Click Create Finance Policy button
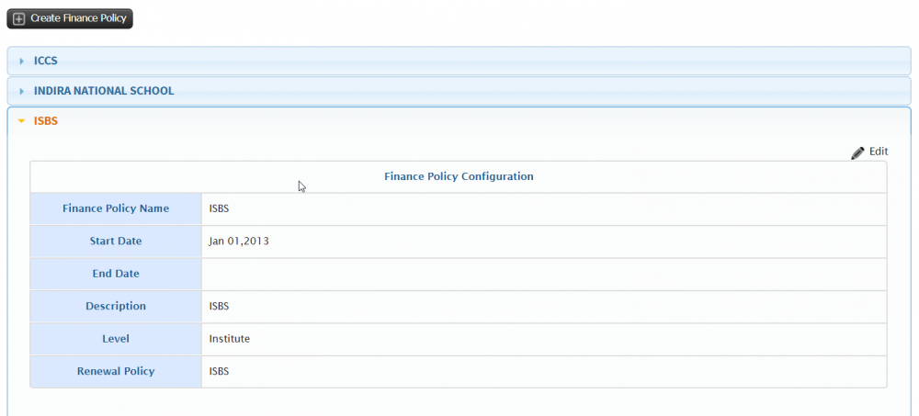919x416 pixels. 70,18
